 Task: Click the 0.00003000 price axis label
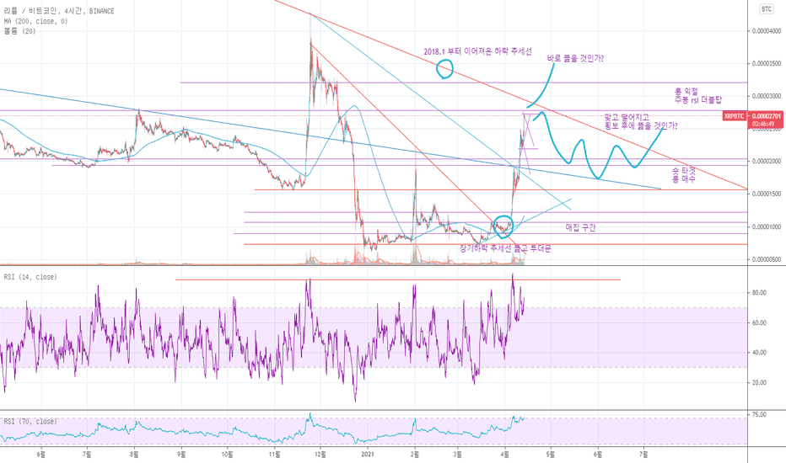click(767, 96)
